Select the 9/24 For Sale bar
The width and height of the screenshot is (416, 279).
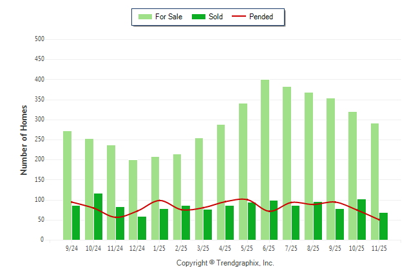pos(67,185)
